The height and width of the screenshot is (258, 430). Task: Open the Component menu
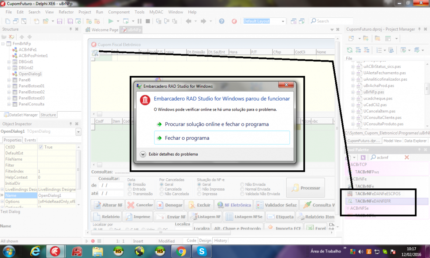(119, 12)
